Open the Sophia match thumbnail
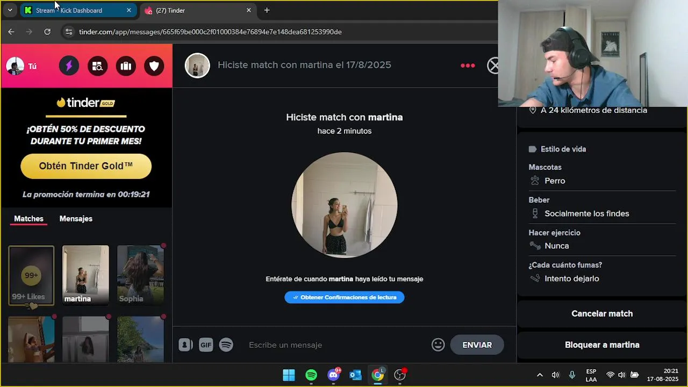The height and width of the screenshot is (387, 688). [x=140, y=275]
